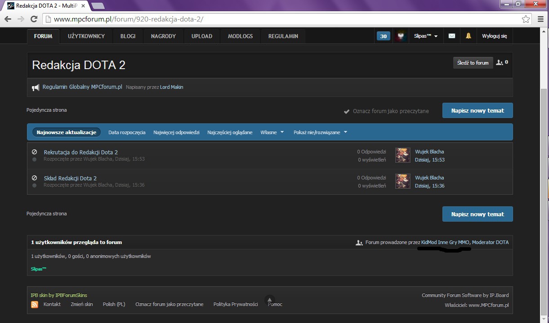Open the topic Skład Redakcji Dota 2
The image size is (549, 323).
[x=70, y=178]
